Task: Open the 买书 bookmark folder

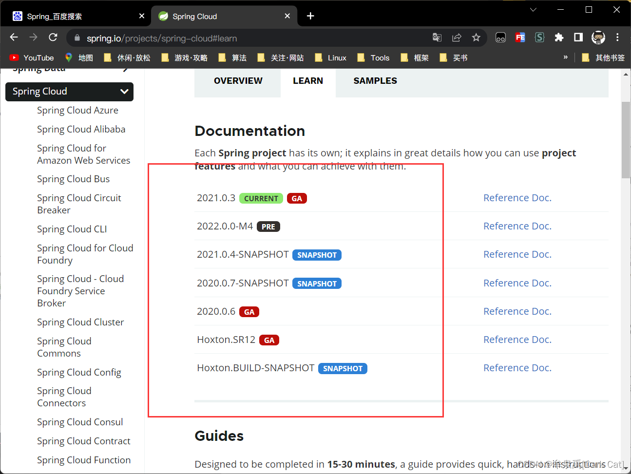Action: pos(454,58)
